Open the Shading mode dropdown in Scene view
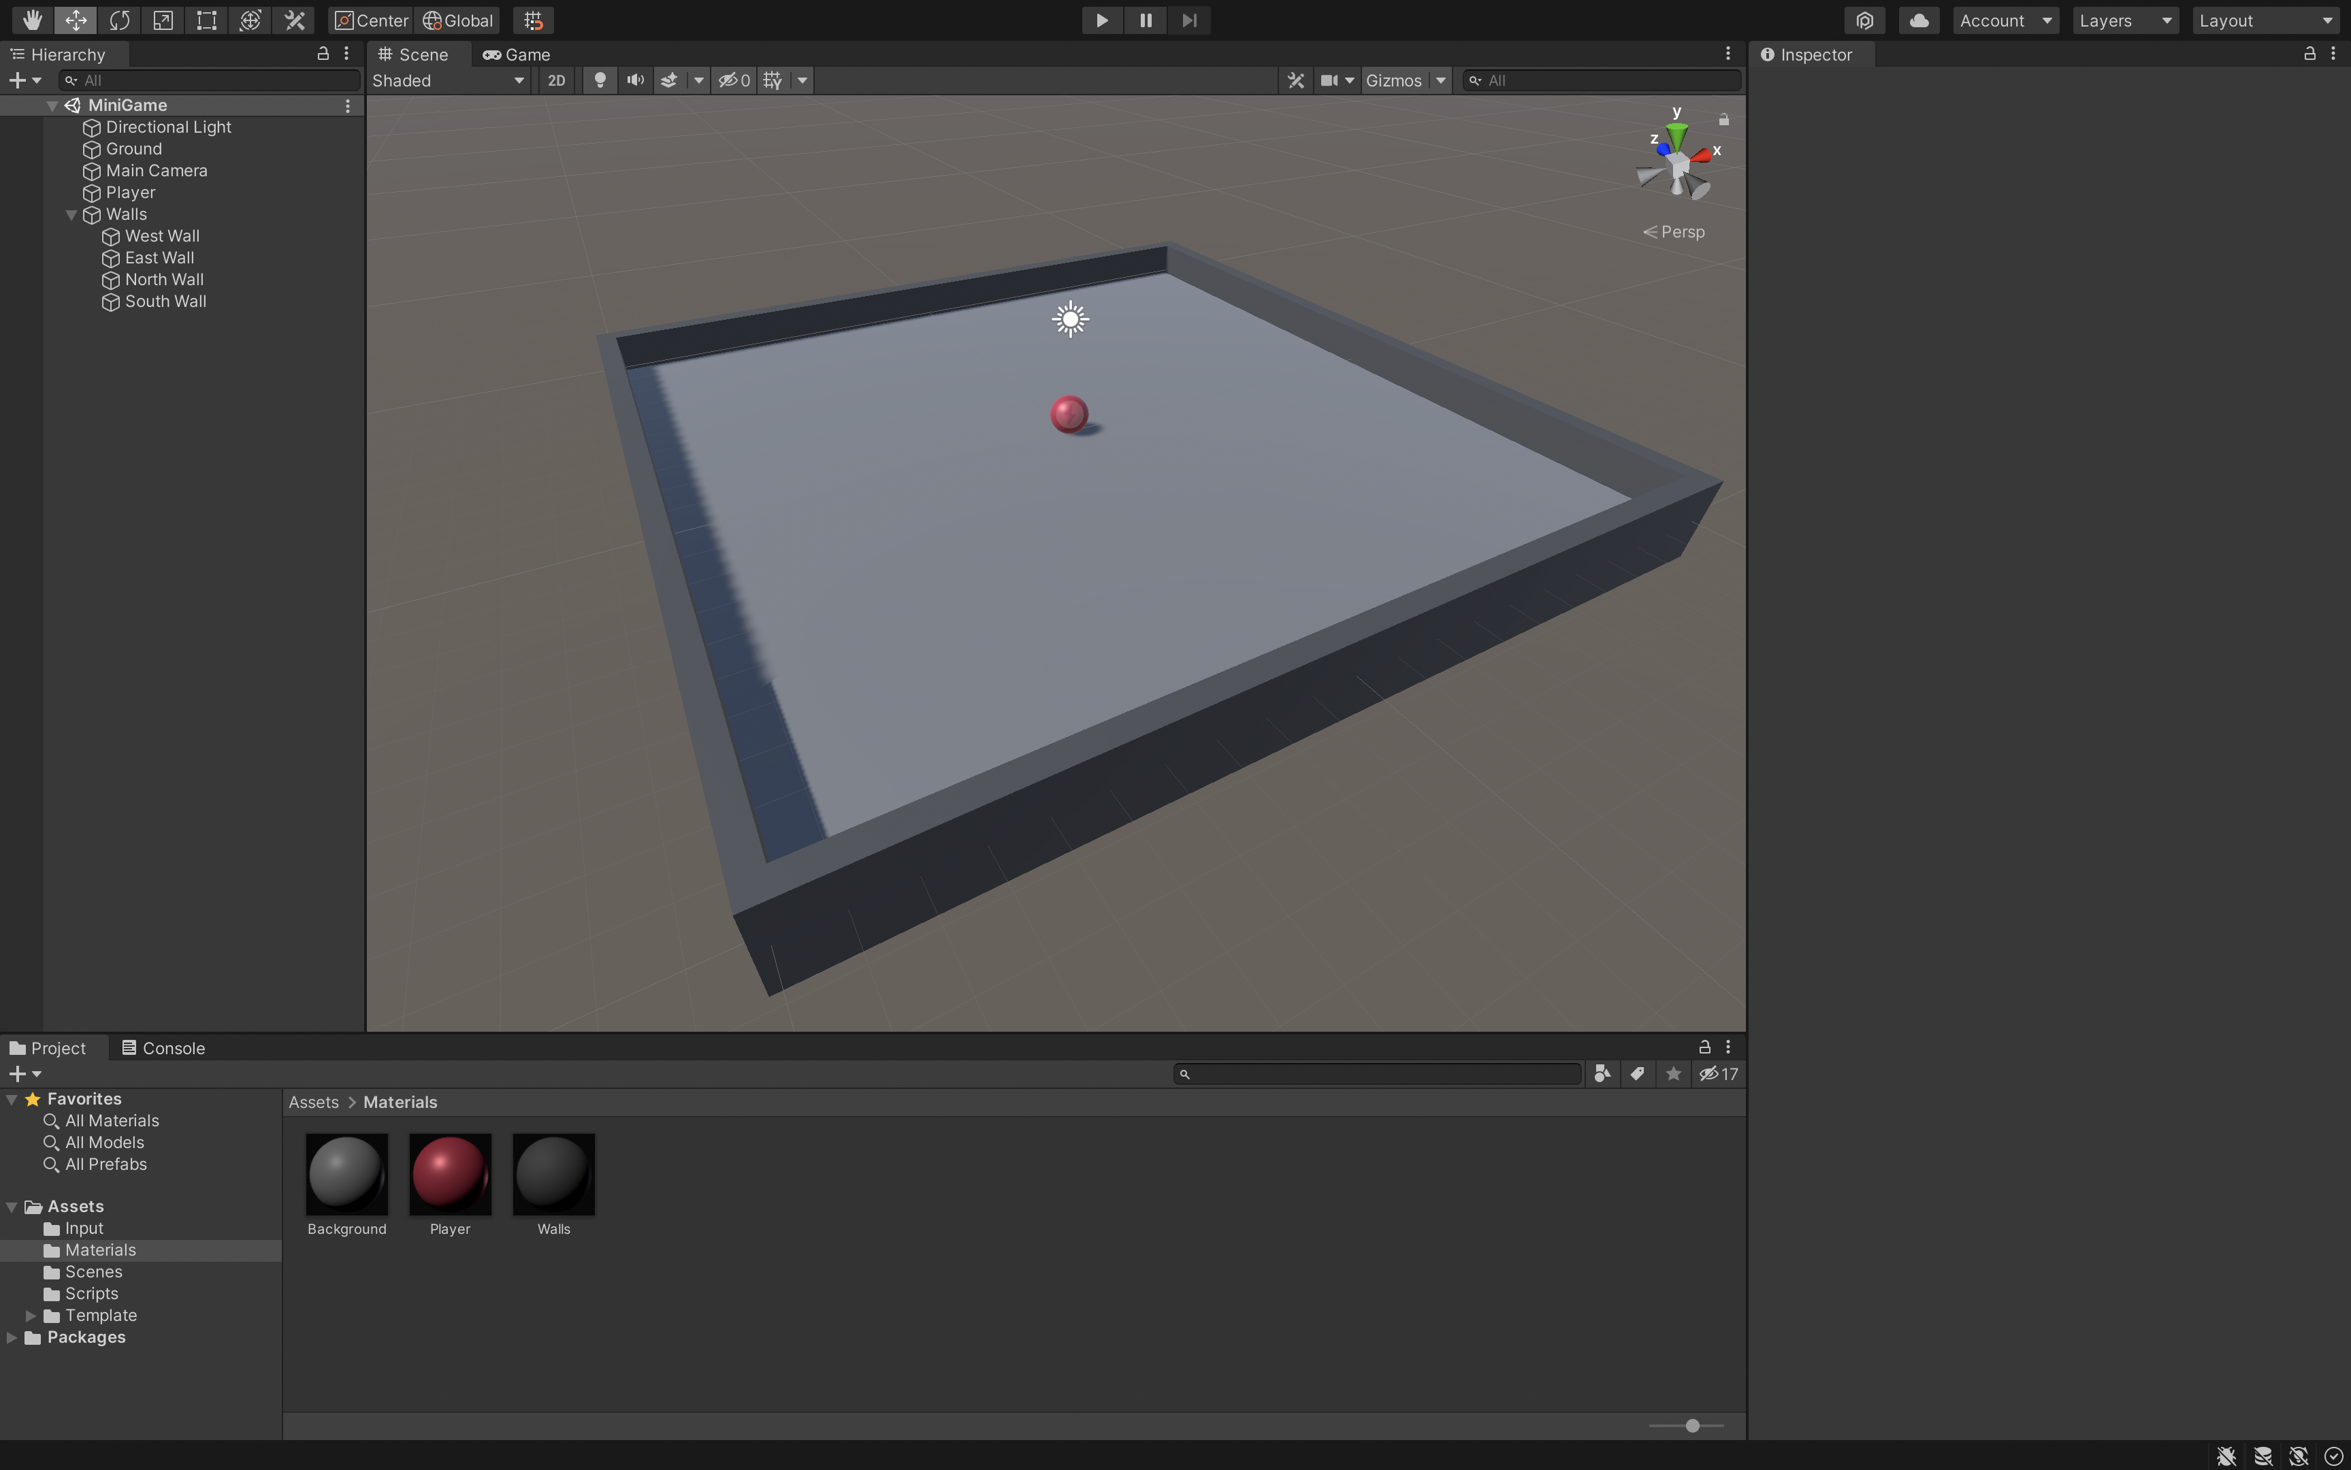The height and width of the screenshot is (1470, 2351). click(x=444, y=80)
